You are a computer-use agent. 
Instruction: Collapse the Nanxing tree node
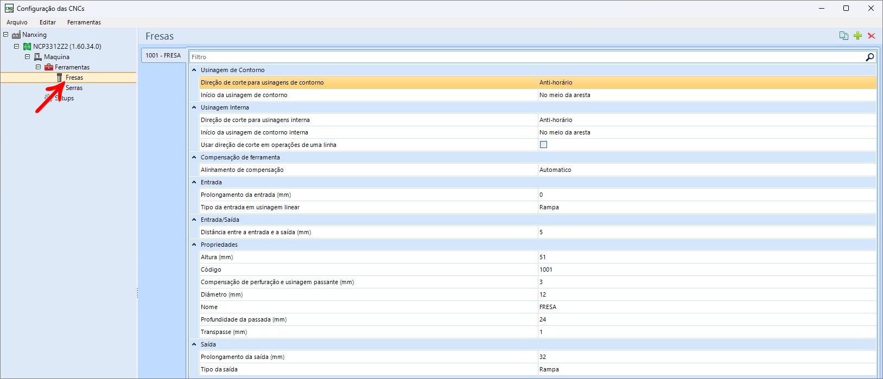(5, 35)
